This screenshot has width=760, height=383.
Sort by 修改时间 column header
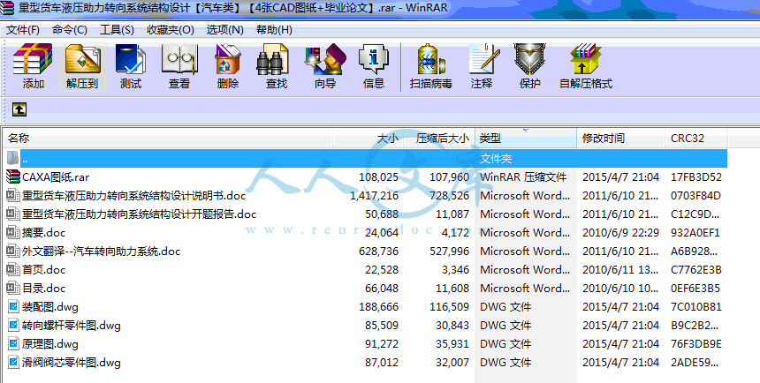(621, 139)
